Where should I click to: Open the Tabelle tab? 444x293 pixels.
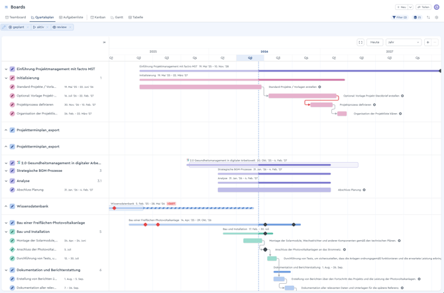[136, 17]
